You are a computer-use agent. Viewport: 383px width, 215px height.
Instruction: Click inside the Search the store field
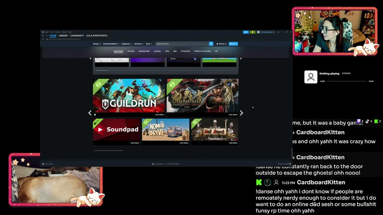point(182,44)
